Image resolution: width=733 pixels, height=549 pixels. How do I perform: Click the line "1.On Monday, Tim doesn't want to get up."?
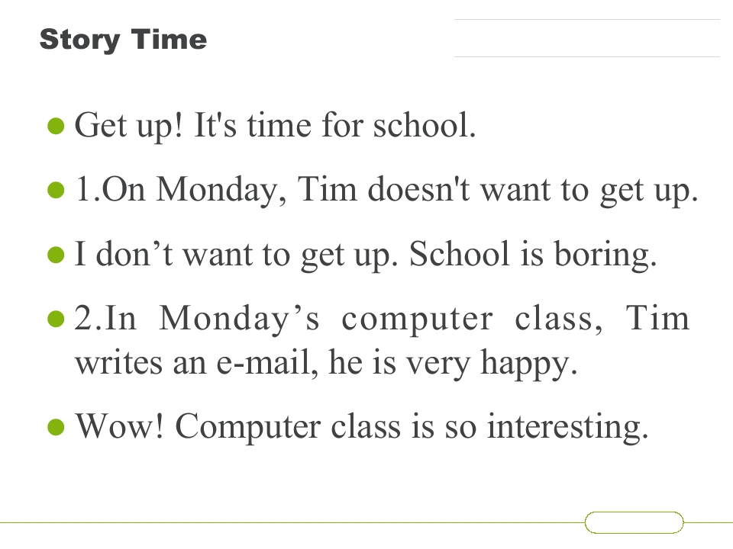[386, 190]
